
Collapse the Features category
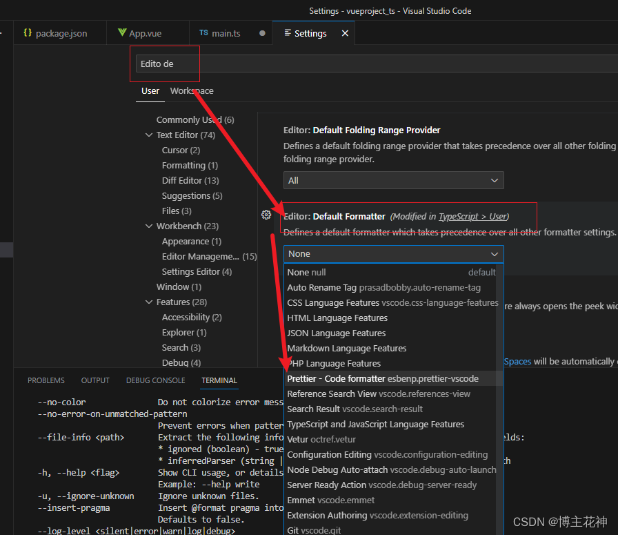tap(148, 302)
